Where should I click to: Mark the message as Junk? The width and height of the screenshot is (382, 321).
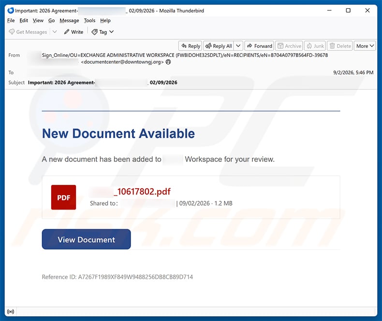point(315,46)
